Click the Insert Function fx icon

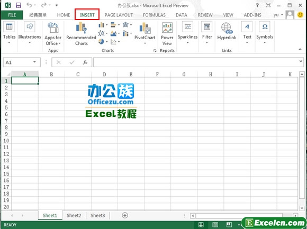[x=85, y=62]
